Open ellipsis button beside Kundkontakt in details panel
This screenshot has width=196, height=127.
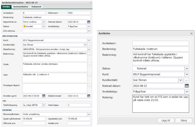pyautogui.click(x=90, y=45)
